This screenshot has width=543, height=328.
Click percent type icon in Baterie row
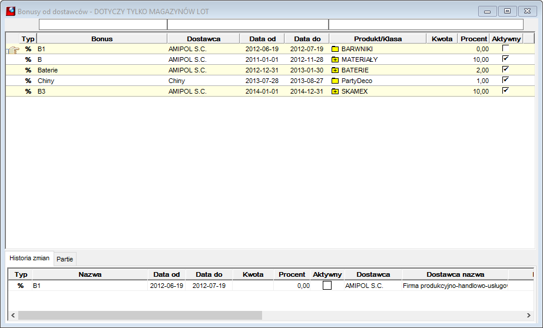[28, 70]
